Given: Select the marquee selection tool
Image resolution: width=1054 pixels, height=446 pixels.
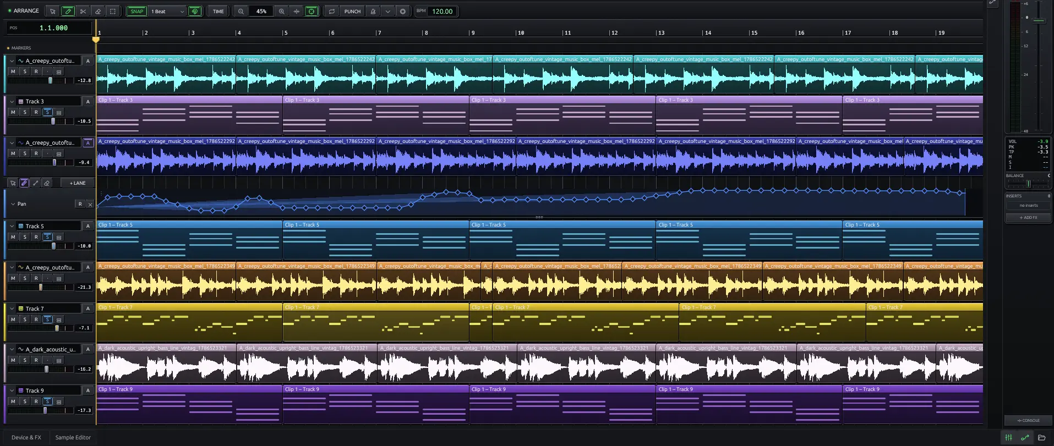Looking at the screenshot, I should coord(112,11).
